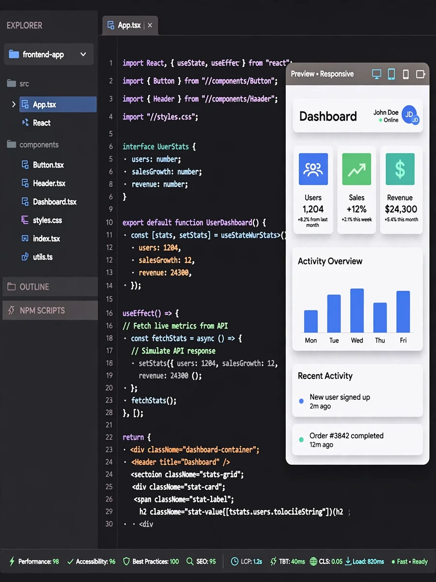Viewport: 436px width, 582px height.
Task: Expand the OUTLINE section
Action: point(50,287)
